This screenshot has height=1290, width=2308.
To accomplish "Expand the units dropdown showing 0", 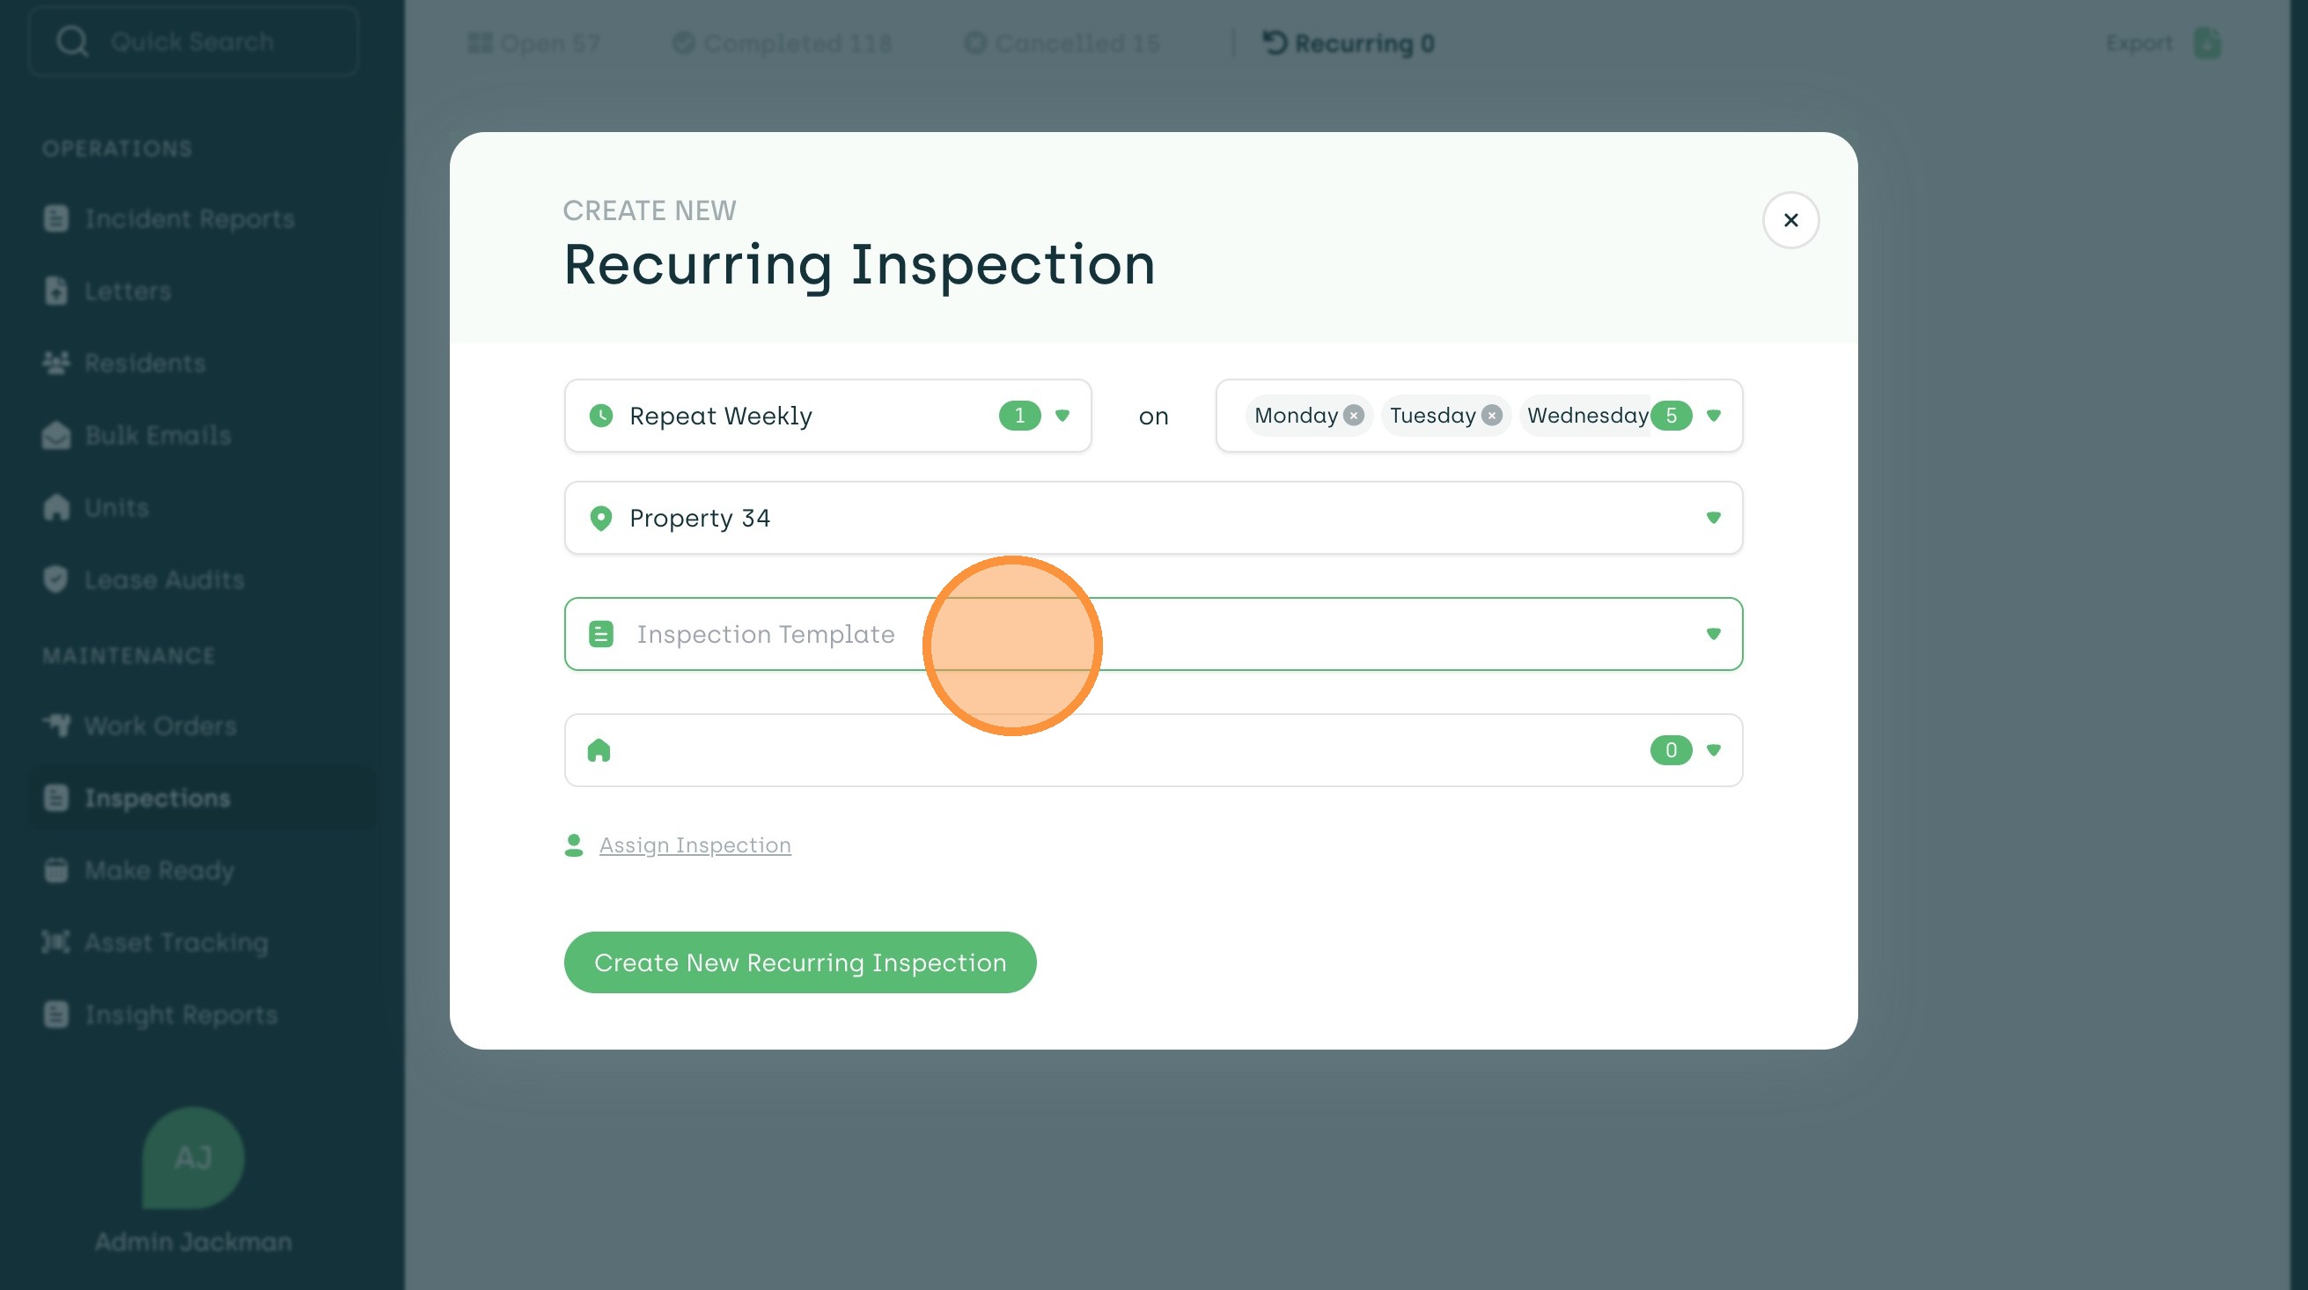I will 1713,750.
